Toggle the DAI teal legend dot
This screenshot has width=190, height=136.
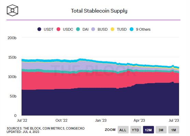click(78, 29)
